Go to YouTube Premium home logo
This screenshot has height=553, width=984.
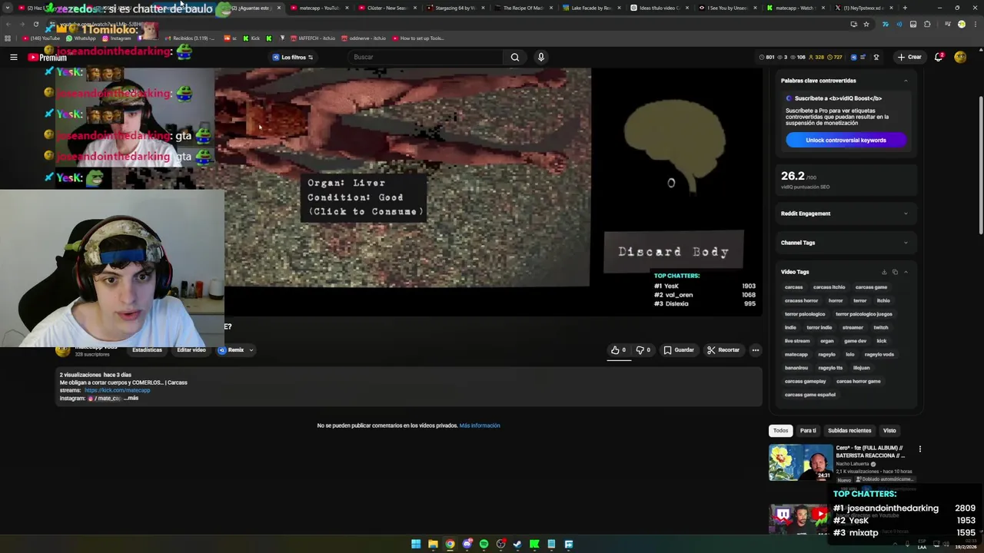pos(48,58)
